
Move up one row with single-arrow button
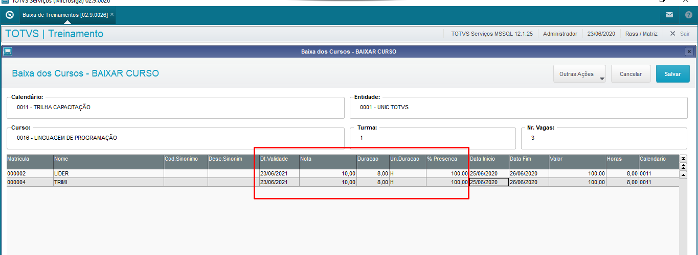click(x=683, y=174)
